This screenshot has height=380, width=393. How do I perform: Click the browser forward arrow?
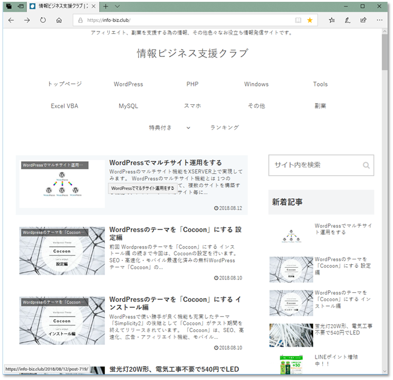coord(27,21)
